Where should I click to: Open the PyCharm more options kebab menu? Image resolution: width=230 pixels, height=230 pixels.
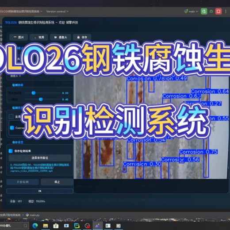226,11
